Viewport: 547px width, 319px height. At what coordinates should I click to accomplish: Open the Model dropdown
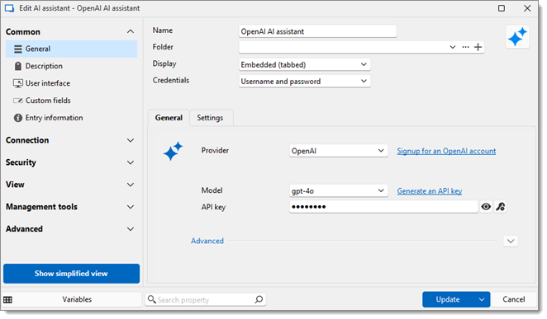[x=339, y=191]
